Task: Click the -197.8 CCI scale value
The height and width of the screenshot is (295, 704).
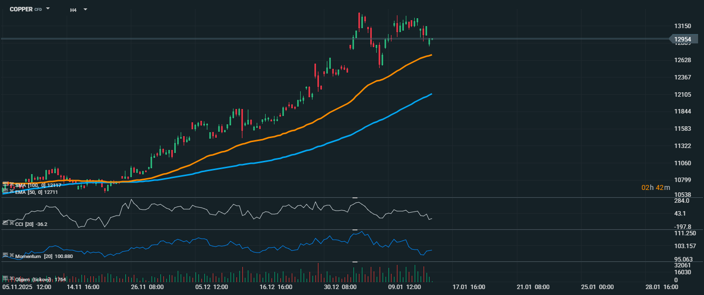Action: tap(683, 226)
